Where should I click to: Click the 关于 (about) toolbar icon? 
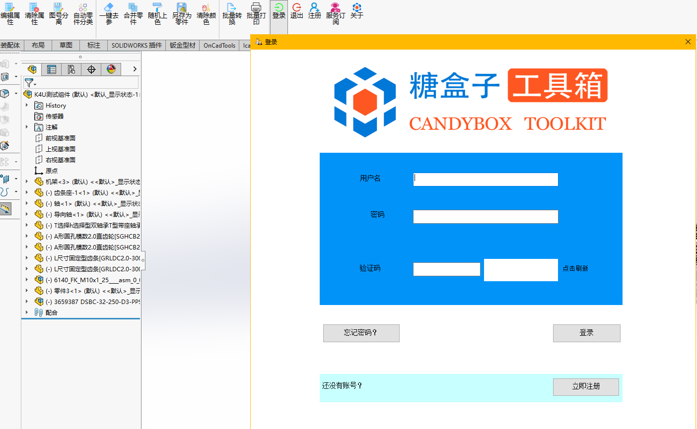(356, 11)
